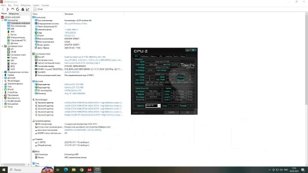Switch to the Меню tab in sidebar

coord(4,14)
